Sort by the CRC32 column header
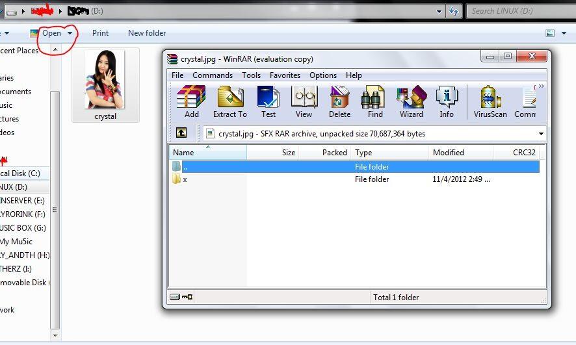 coord(516,152)
